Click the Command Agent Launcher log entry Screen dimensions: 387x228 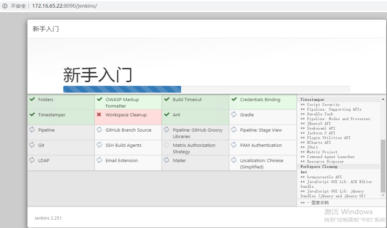click(x=328, y=157)
